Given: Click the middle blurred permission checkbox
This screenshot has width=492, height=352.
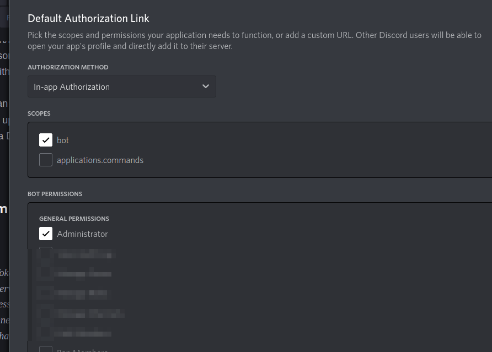Looking at the screenshot, I should (46, 293).
